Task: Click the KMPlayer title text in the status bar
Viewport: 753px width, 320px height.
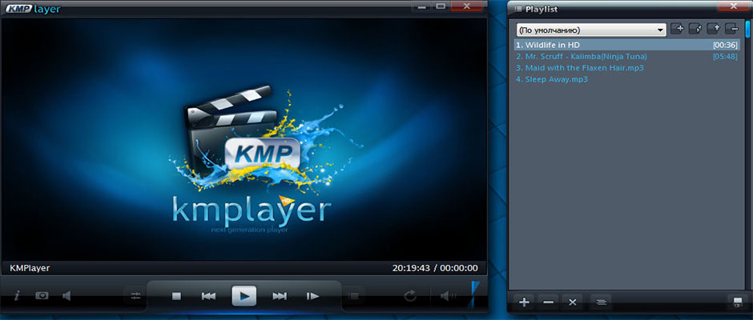Action: tap(30, 268)
